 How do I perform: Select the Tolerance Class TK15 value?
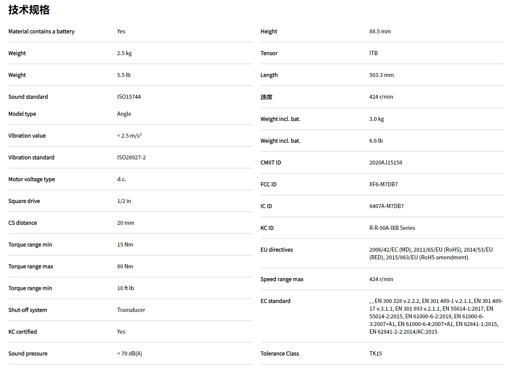[x=376, y=354]
